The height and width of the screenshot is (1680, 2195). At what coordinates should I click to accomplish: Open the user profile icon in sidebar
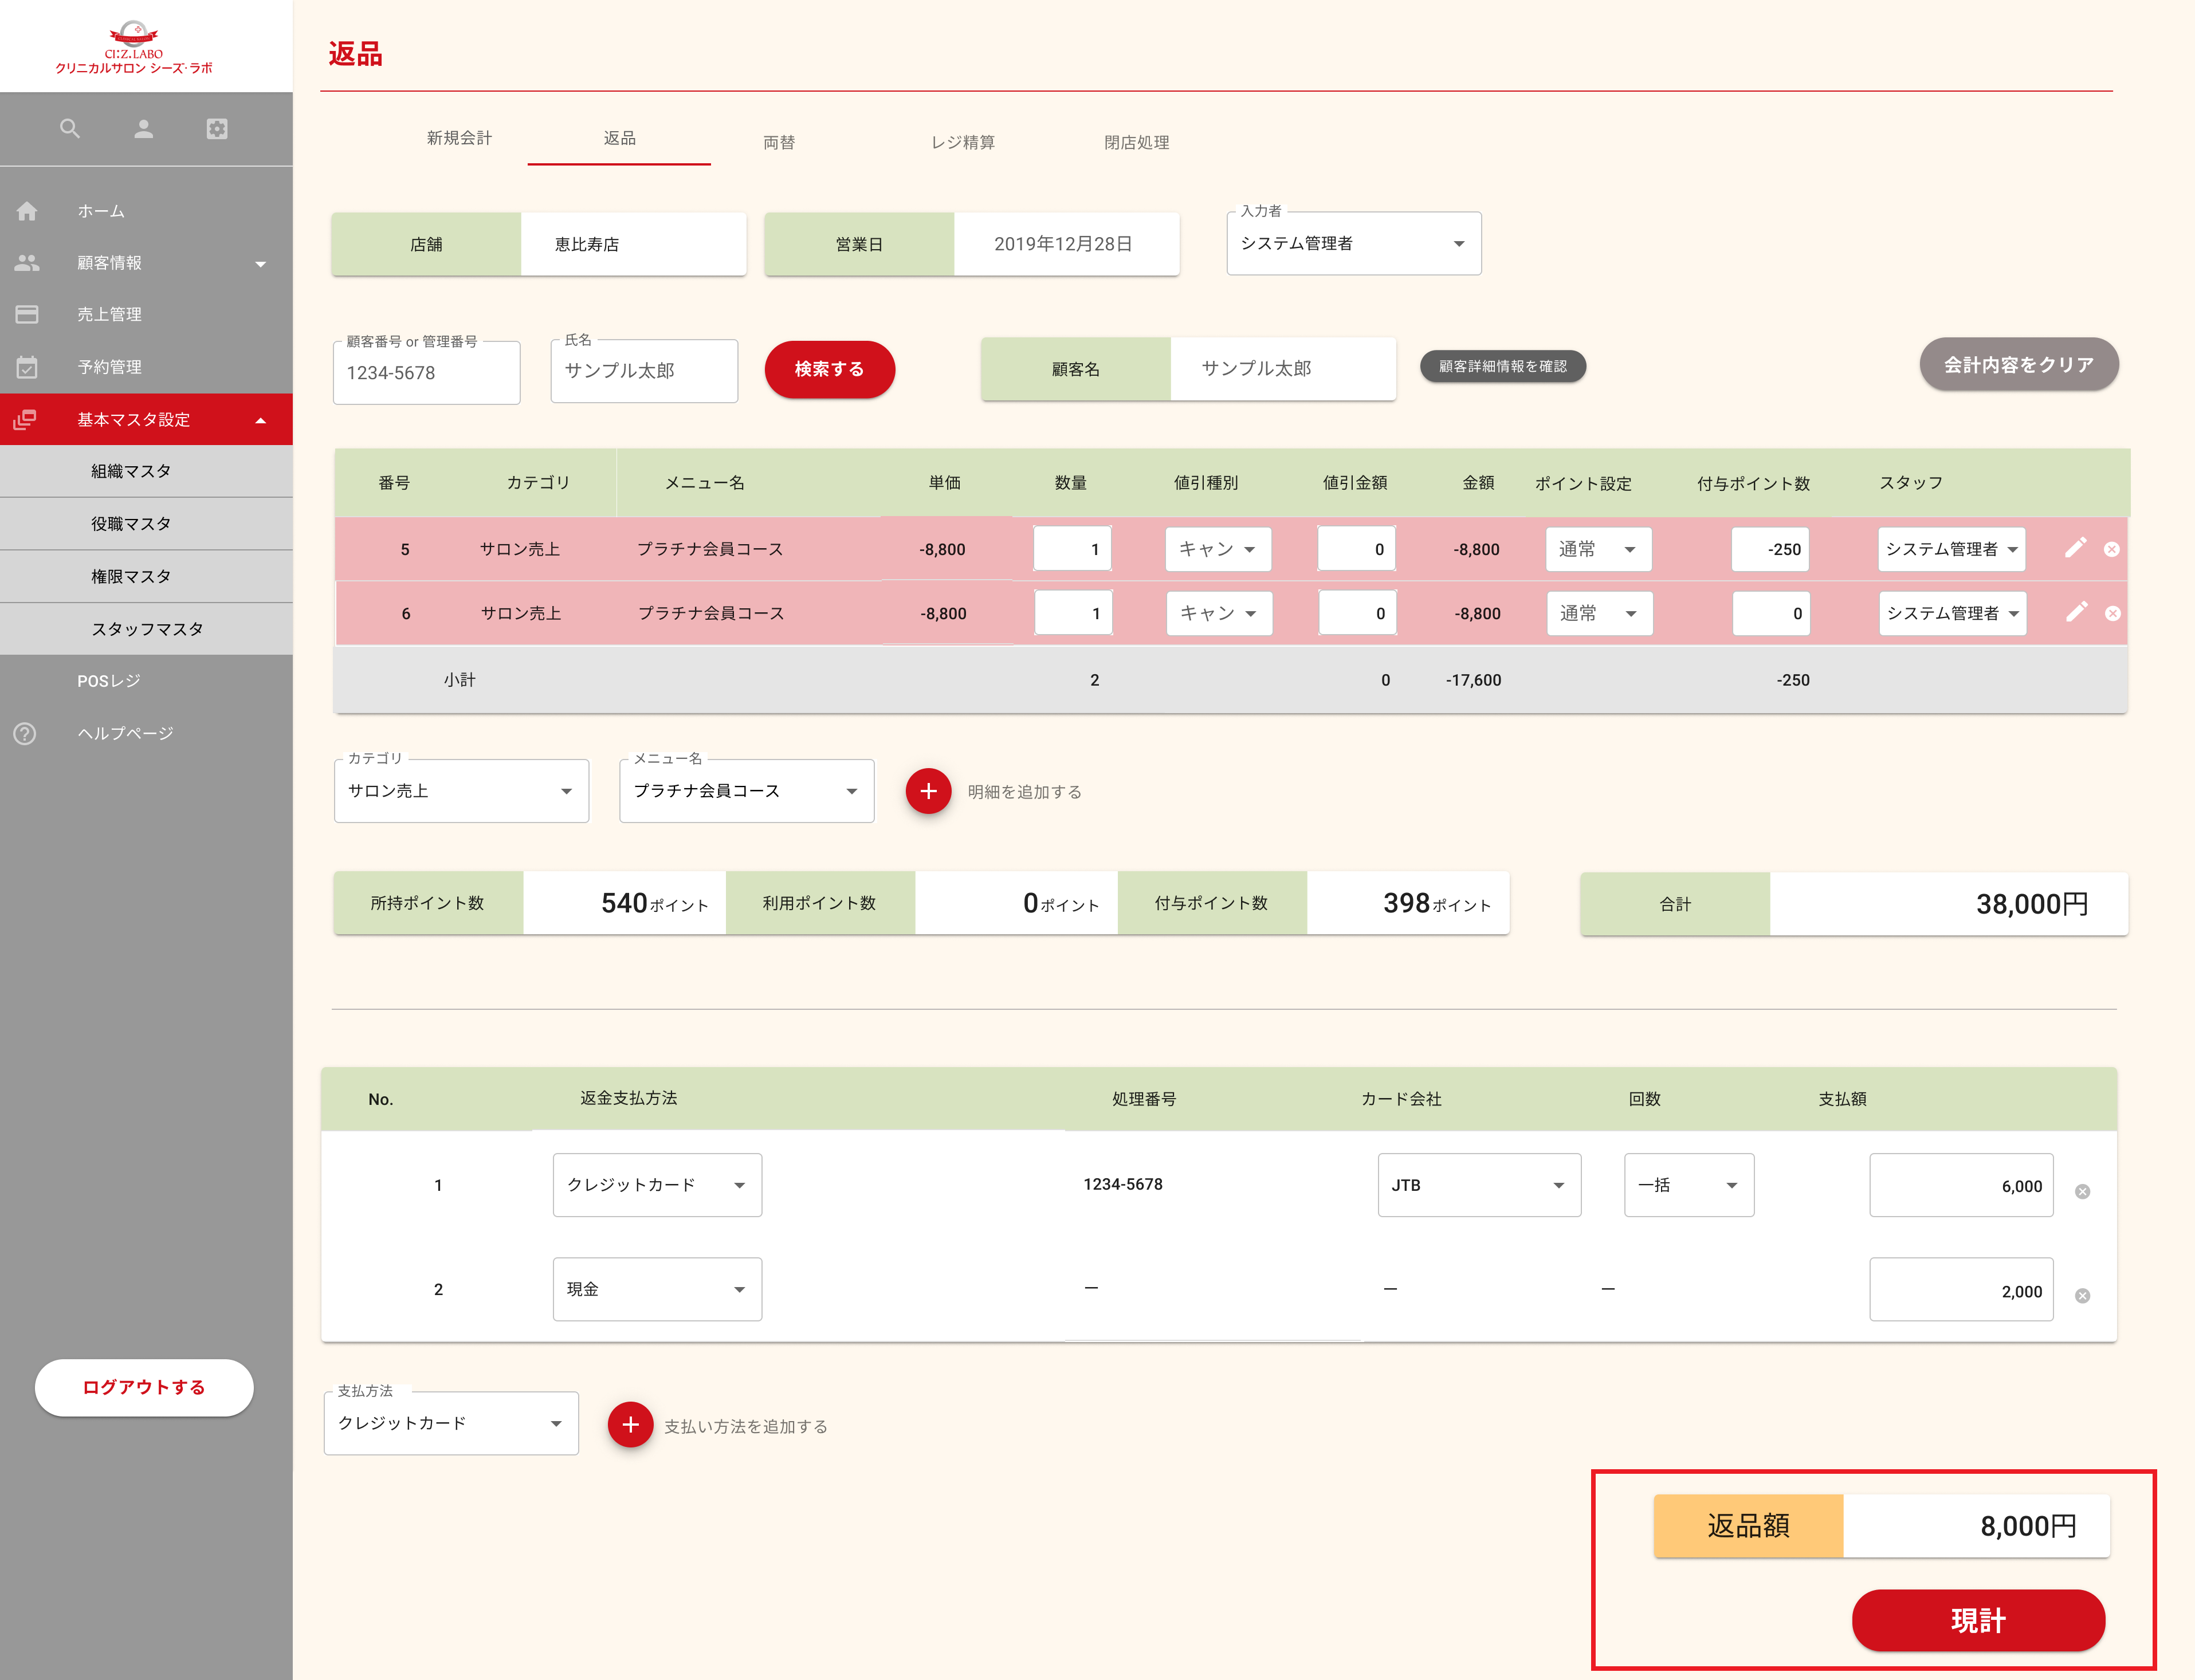[143, 129]
